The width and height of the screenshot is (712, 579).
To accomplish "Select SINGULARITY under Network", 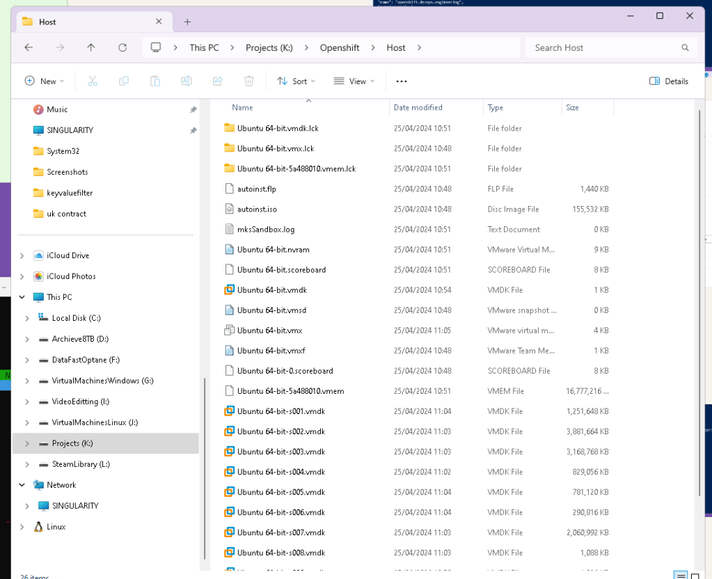I will pyautogui.click(x=75, y=507).
